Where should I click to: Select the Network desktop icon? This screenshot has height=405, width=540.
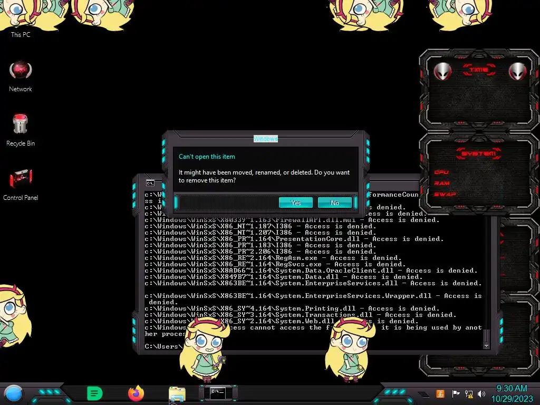21,77
